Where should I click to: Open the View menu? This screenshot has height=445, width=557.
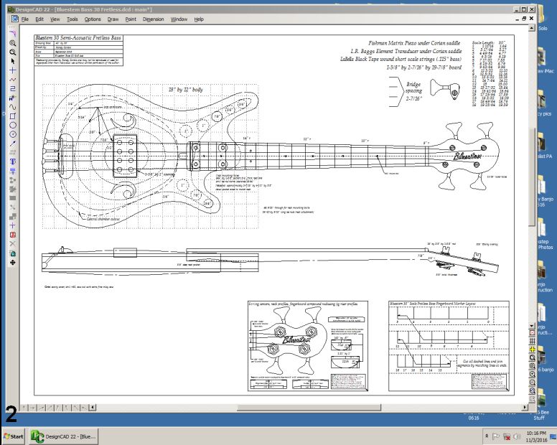point(55,19)
